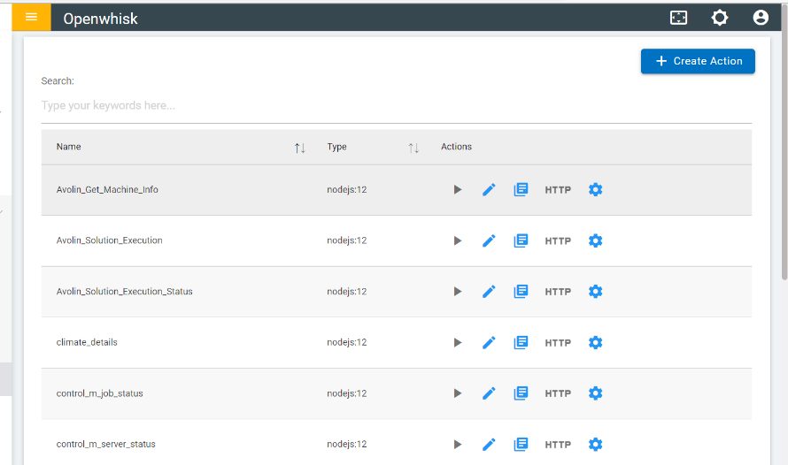The height and width of the screenshot is (465, 788).
Task: Open HTTP endpoint for Avolin_Solution_Execution
Action: click(558, 240)
